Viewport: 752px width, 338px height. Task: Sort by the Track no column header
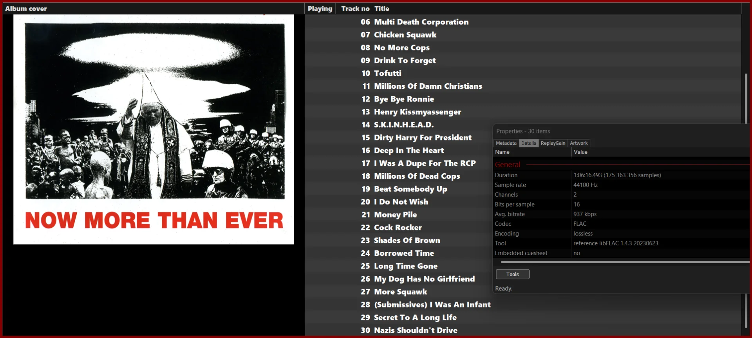coord(355,9)
